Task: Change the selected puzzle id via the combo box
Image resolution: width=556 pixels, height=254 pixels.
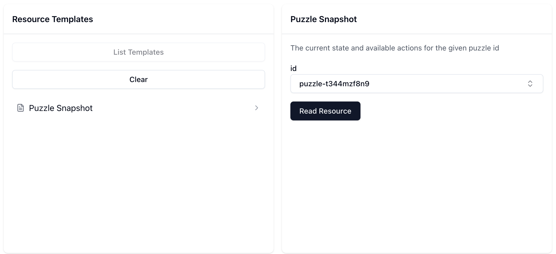Action: (x=416, y=84)
